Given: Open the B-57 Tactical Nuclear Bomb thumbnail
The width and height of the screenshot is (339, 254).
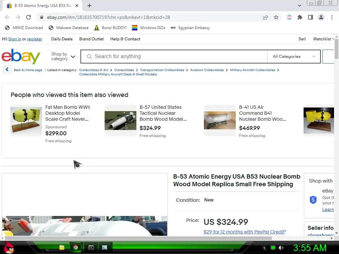Looking at the screenshot, I should pyautogui.click(x=121, y=120).
